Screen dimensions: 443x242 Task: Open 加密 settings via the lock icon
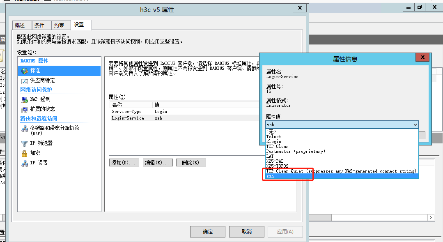click(24, 153)
